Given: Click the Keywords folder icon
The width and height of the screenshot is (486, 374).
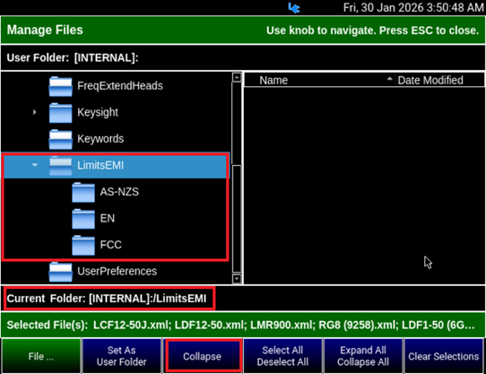Looking at the screenshot, I should pos(60,139).
